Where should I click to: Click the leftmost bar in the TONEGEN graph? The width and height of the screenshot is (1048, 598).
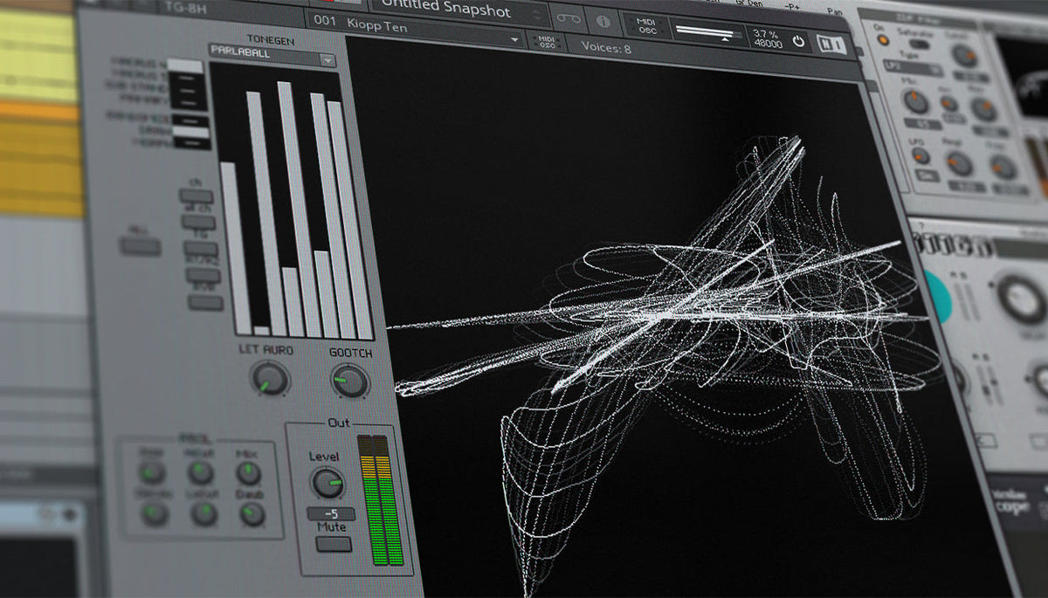tap(234, 249)
